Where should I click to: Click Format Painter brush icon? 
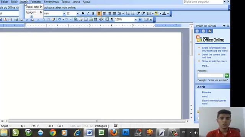(54, 19)
